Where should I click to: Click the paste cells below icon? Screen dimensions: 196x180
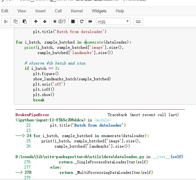tap(24, 21)
